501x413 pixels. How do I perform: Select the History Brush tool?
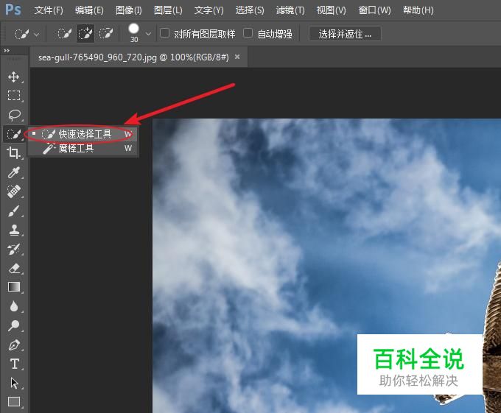(14, 249)
